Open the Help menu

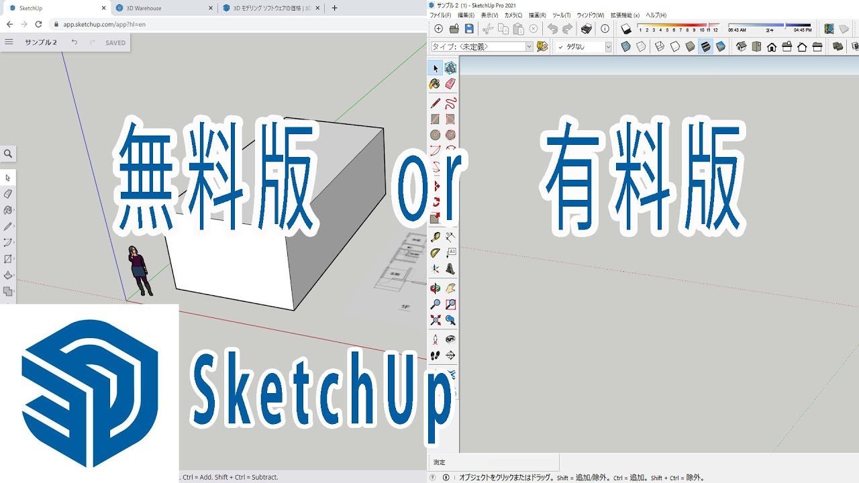(x=656, y=15)
